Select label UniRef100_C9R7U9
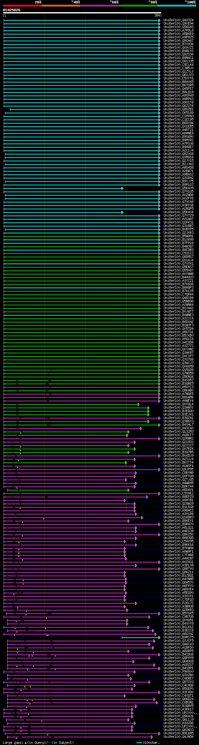 point(178,617)
